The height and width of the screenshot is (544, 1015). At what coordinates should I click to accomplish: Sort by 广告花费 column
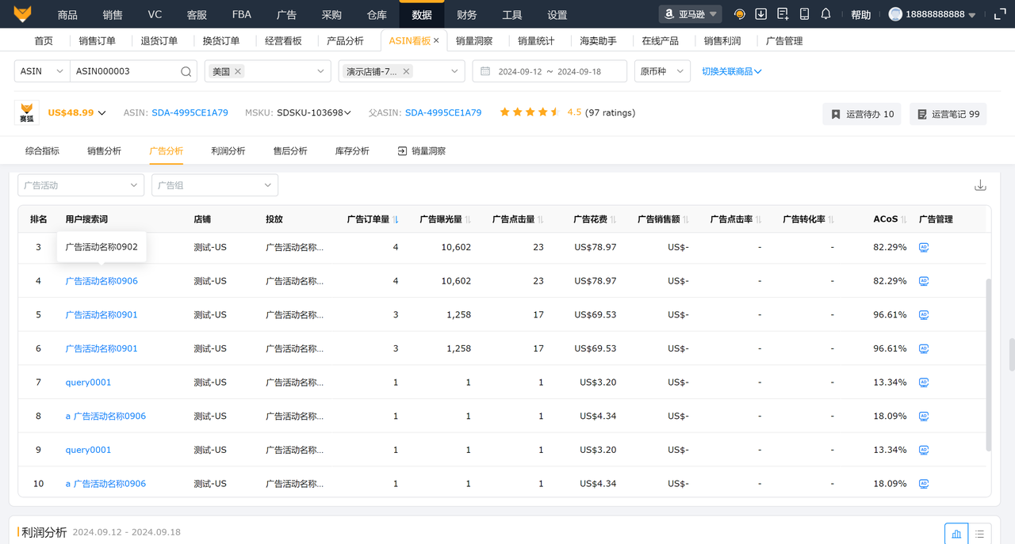coord(613,219)
